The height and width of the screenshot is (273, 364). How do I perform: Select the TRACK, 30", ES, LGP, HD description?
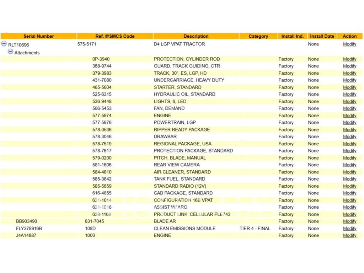[180, 73]
